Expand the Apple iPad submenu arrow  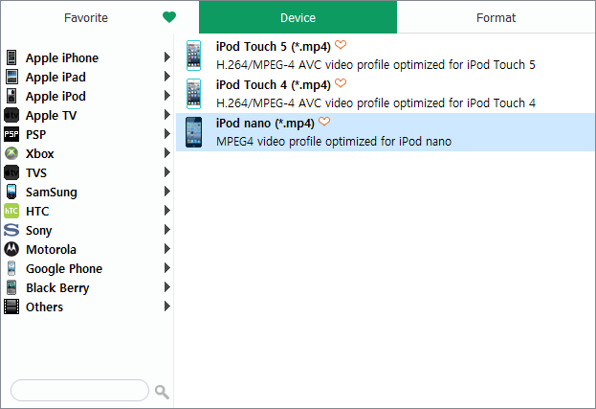166,77
